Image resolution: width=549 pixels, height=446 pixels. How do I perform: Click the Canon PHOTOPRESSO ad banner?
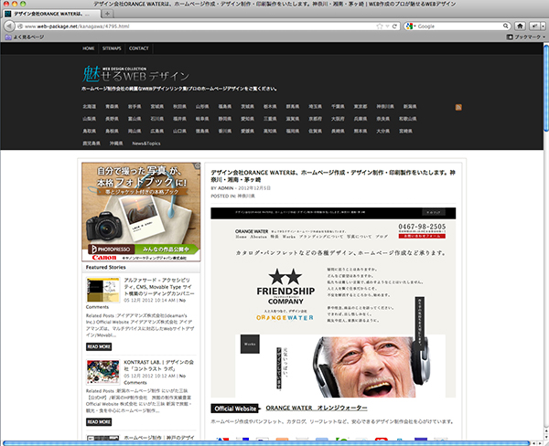tap(141, 212)
